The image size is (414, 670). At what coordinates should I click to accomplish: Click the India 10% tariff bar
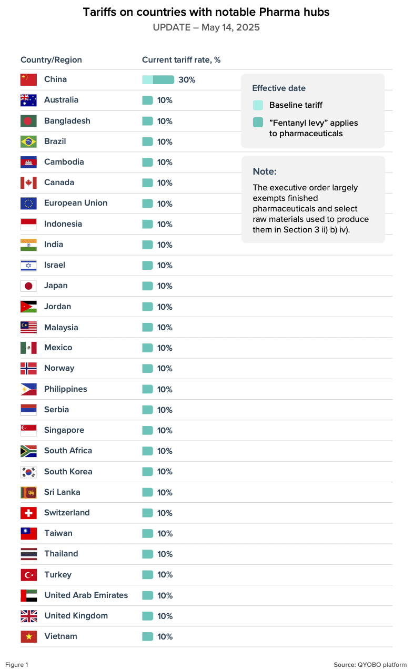148,245
